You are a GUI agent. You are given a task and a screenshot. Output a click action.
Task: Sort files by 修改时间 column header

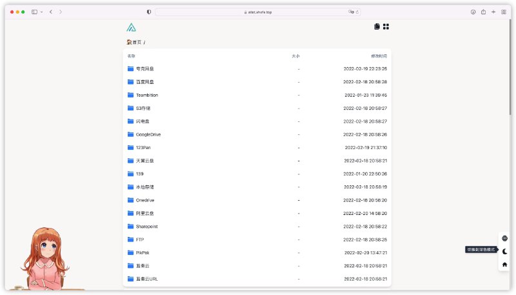[x=379, y=56]
